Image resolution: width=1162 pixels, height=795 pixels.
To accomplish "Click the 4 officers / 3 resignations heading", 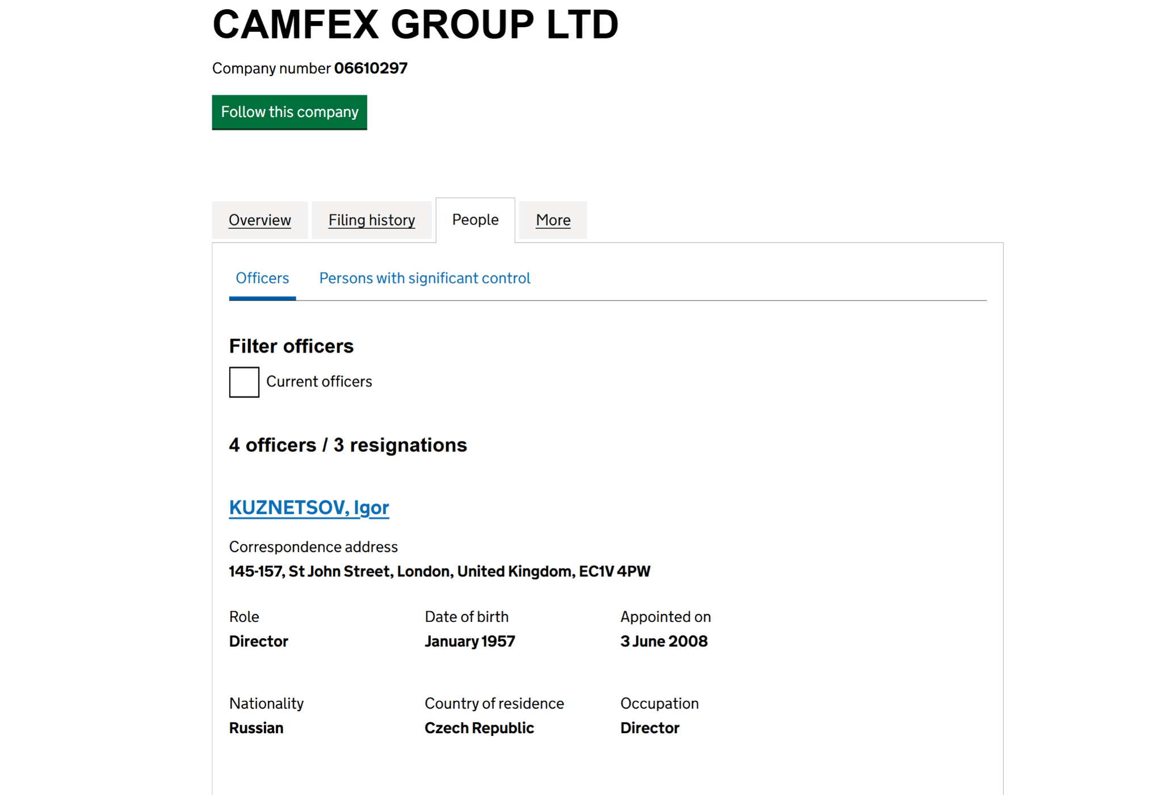I will click(x=348, y=445).
